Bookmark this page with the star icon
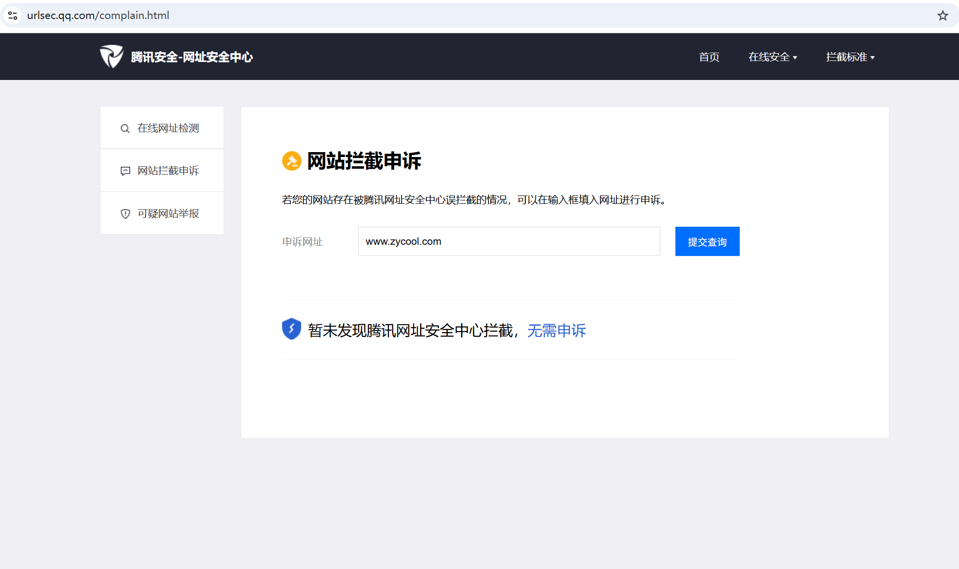The width and height of the screenshot is (959, 569). (x=942, y=16)
